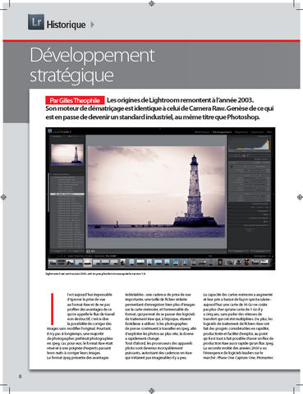Click the reset button in the bottom-right panel
The image size is (303, 394).
point(259,251)
